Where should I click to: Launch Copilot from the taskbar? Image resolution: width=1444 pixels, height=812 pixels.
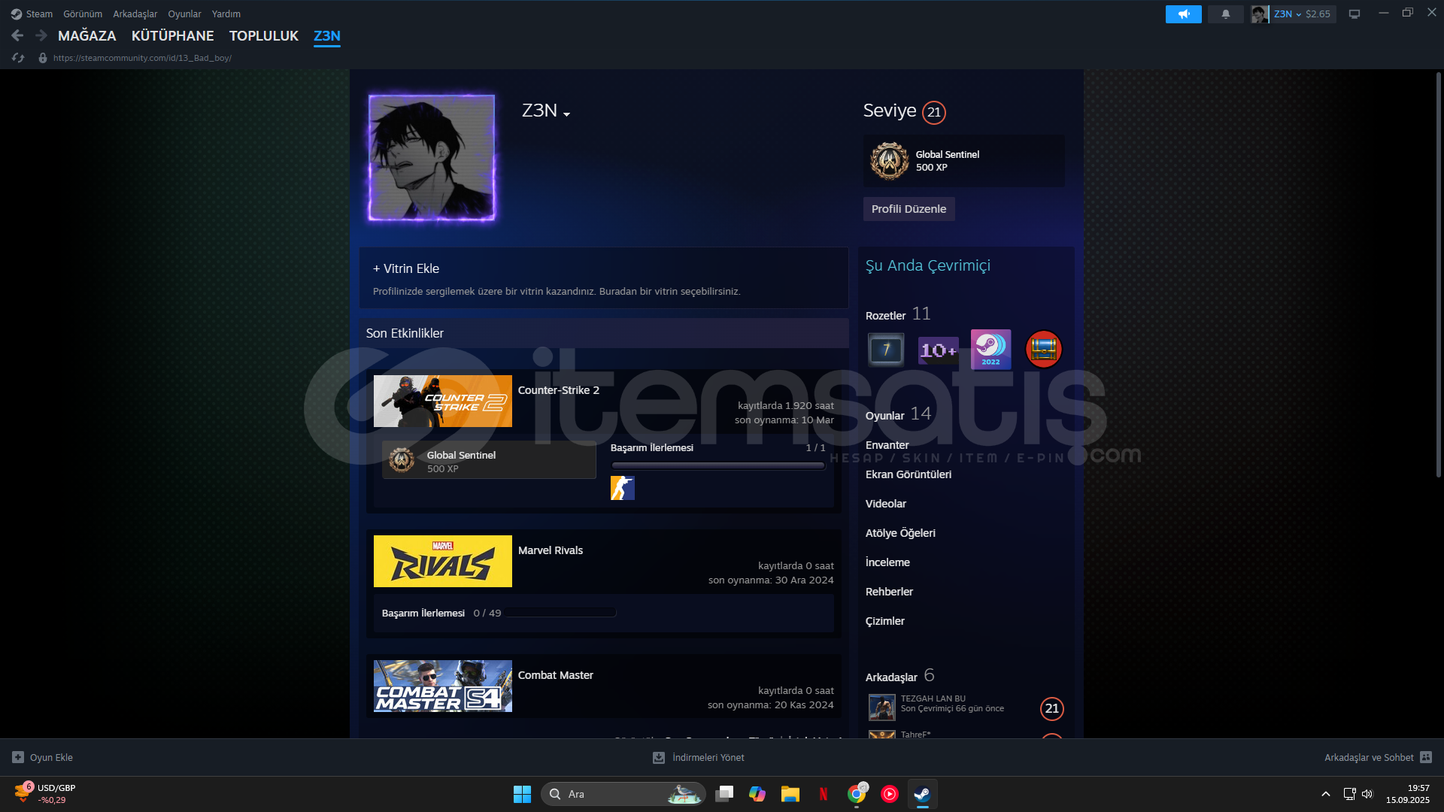757,794
